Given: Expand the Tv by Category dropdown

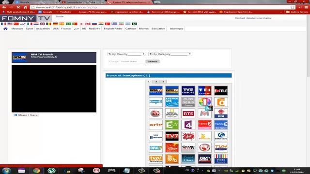Looking at the screenshot, I should [x=170, y=54].
